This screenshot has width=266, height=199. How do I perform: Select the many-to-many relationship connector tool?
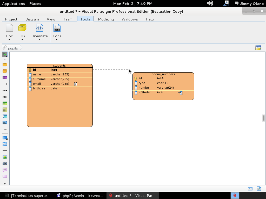tap(5, 97)
